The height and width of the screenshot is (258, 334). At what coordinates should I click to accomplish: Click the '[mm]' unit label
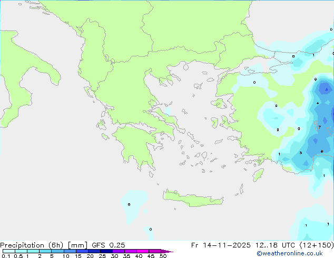[77, 245]
